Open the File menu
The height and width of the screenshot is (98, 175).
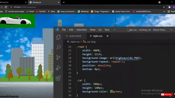point(64,30)
